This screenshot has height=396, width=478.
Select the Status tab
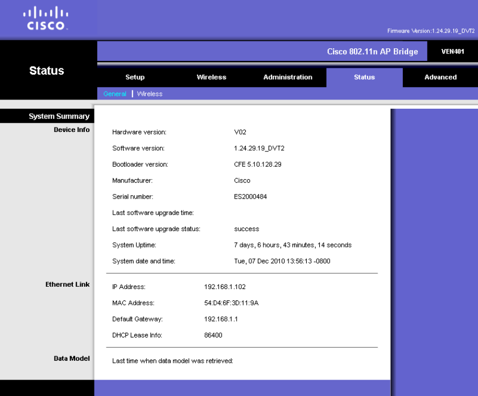[364, 77]
